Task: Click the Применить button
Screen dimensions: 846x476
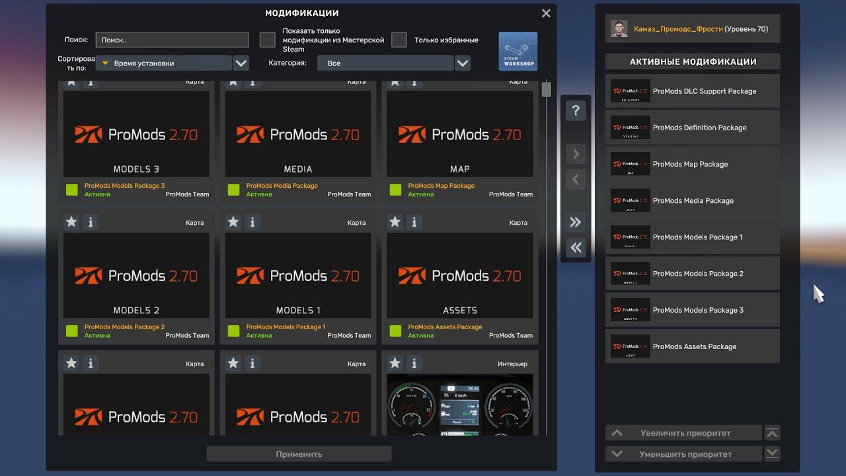Action: (x=299, y=454)
